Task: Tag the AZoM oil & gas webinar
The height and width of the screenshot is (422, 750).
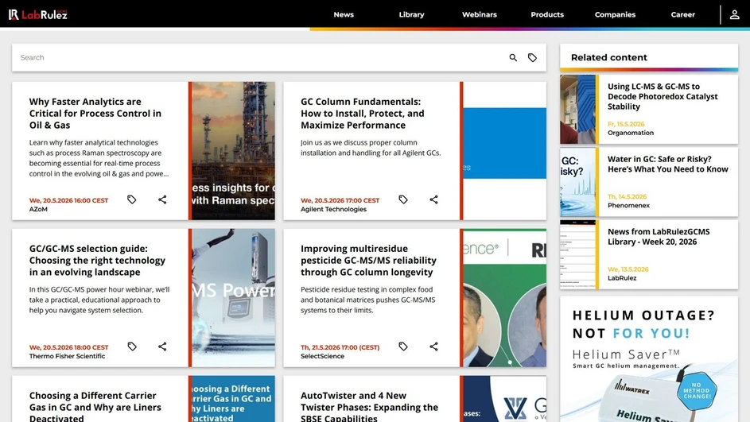Action: pyautogui.click(x=131, y=199)
